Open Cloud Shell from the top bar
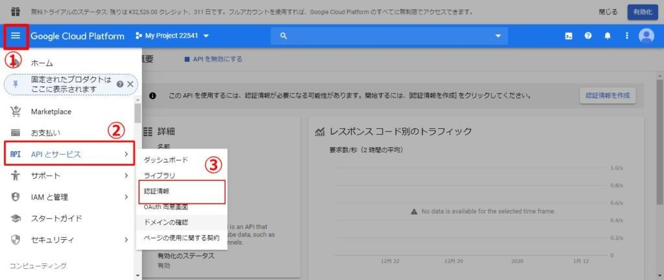Screen dimensions: 664x280 click(569, 36)
